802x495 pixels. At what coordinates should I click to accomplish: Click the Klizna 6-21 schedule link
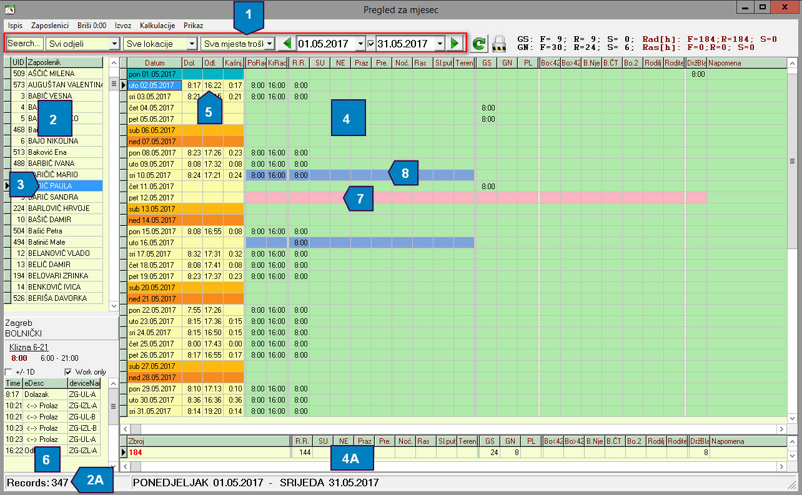tap(30, 347)
